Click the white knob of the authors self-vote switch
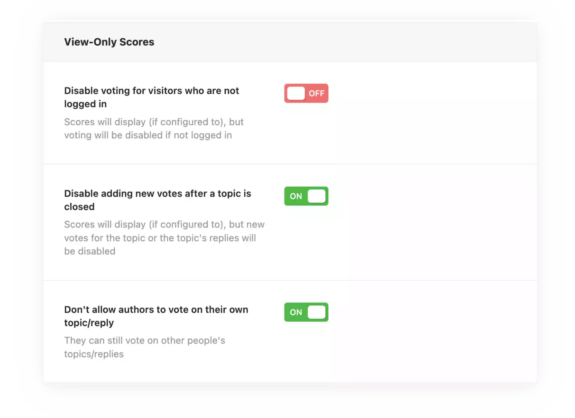This screenshot has height=418, width=575. (x=317, y=312)
